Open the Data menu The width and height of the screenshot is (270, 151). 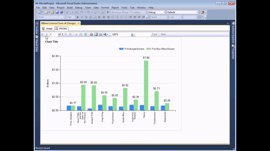pos(96,8)
